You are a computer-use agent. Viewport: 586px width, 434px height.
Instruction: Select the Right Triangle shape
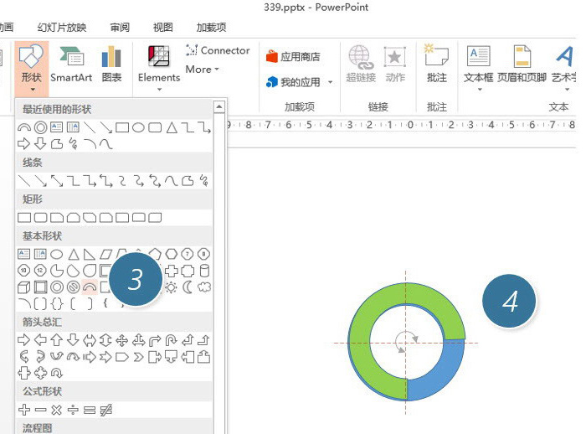[90, 255]
